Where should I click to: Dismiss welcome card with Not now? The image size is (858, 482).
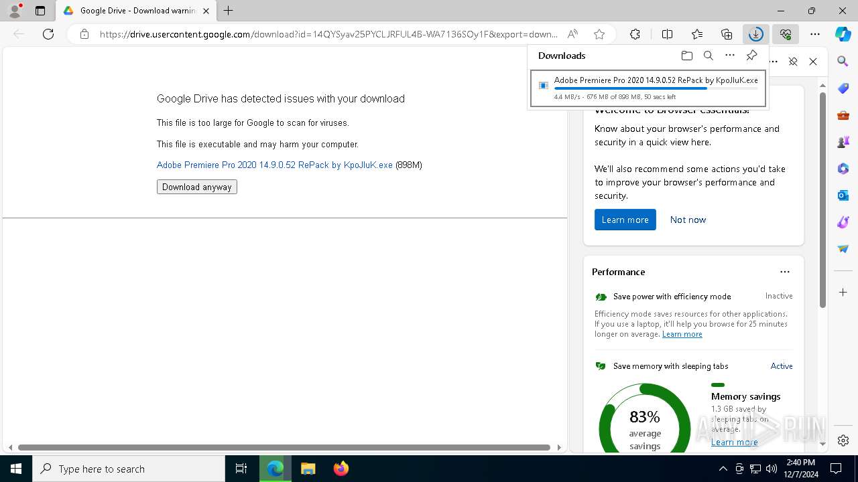pyautogui.click(x=688, y=220)
